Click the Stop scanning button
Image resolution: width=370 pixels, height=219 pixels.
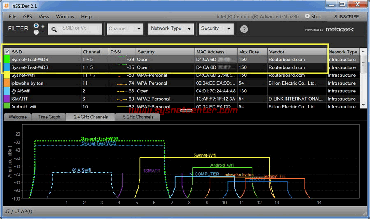coord(313,17)
